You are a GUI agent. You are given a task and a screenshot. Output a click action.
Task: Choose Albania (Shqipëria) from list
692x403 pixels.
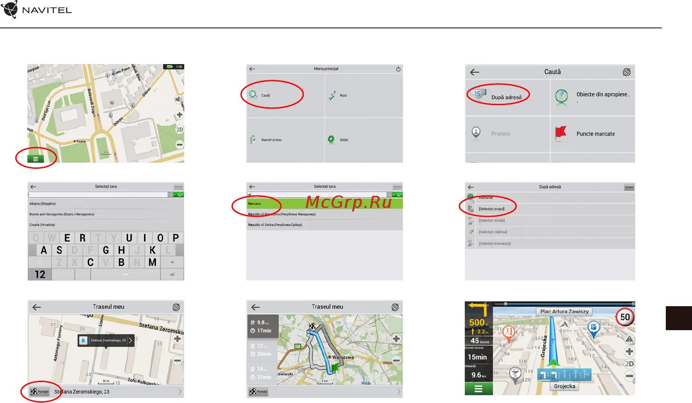pyautogui.click(x=106, y=204)
